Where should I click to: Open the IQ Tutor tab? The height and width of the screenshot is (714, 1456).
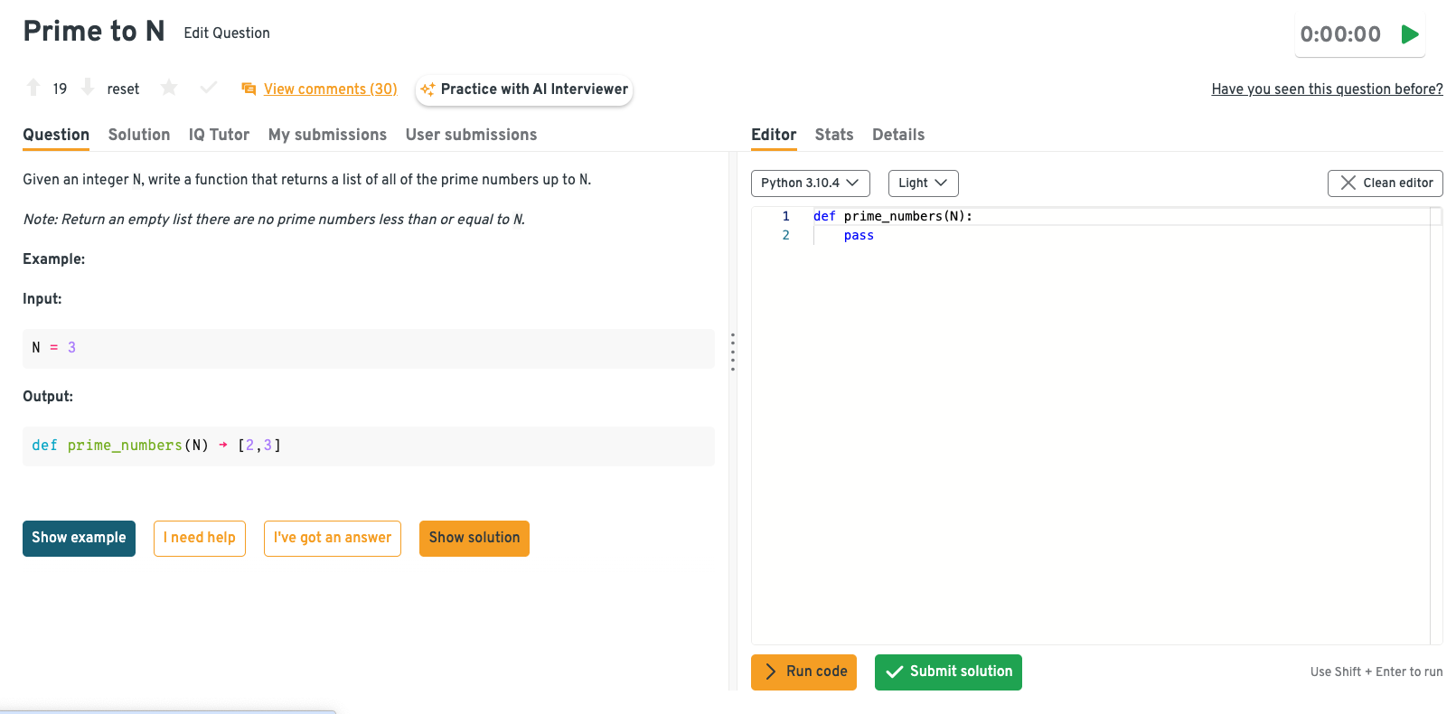click(x=219, y=135)
